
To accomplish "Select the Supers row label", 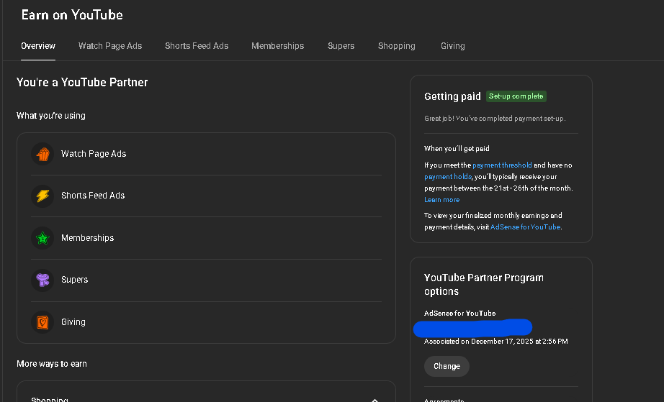I will (74, 280).
